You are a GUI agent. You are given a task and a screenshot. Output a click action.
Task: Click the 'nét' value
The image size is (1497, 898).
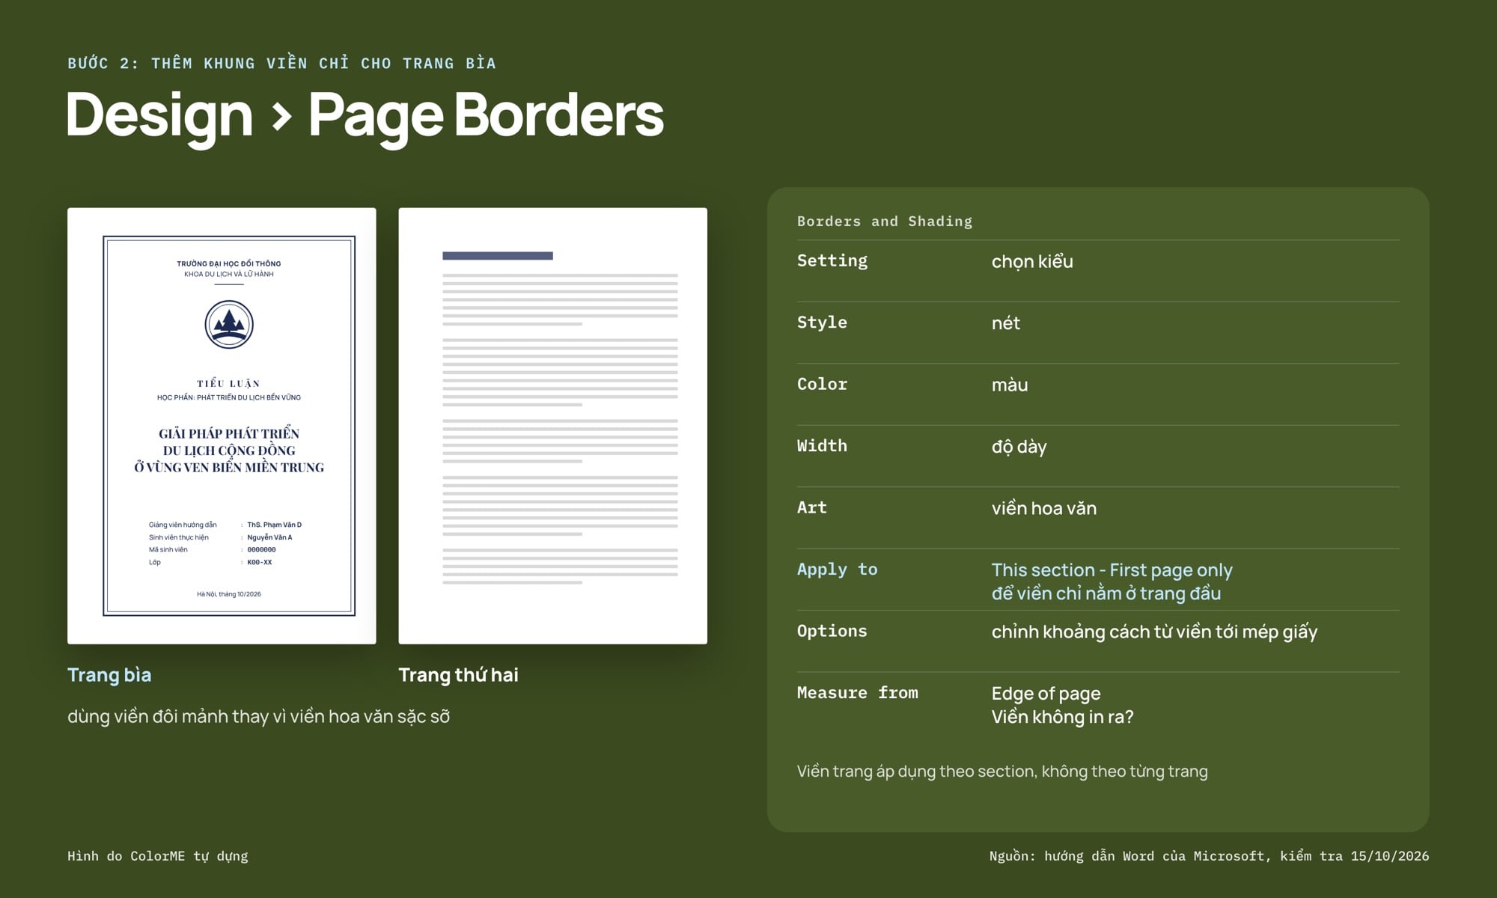click(x=1006, y=323)
